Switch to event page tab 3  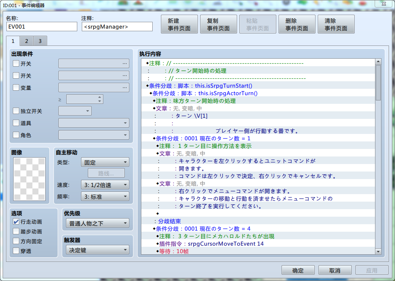[40, 41]
